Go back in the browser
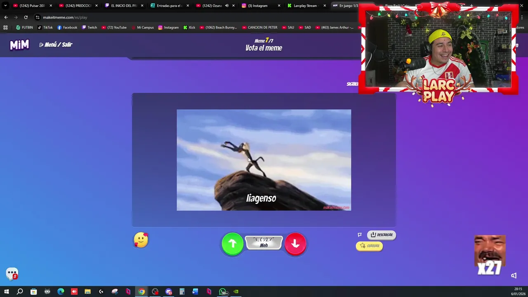The image size is (528, 297). pos(6,17)
